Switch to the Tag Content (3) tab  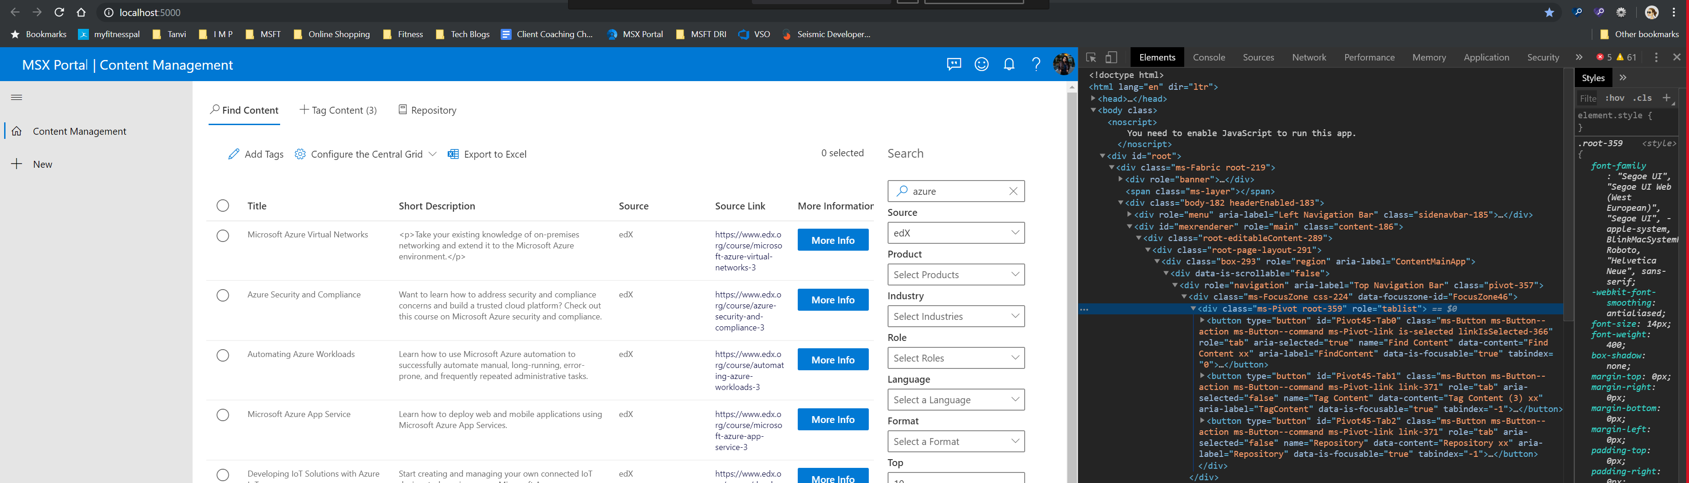pos(338,110)
